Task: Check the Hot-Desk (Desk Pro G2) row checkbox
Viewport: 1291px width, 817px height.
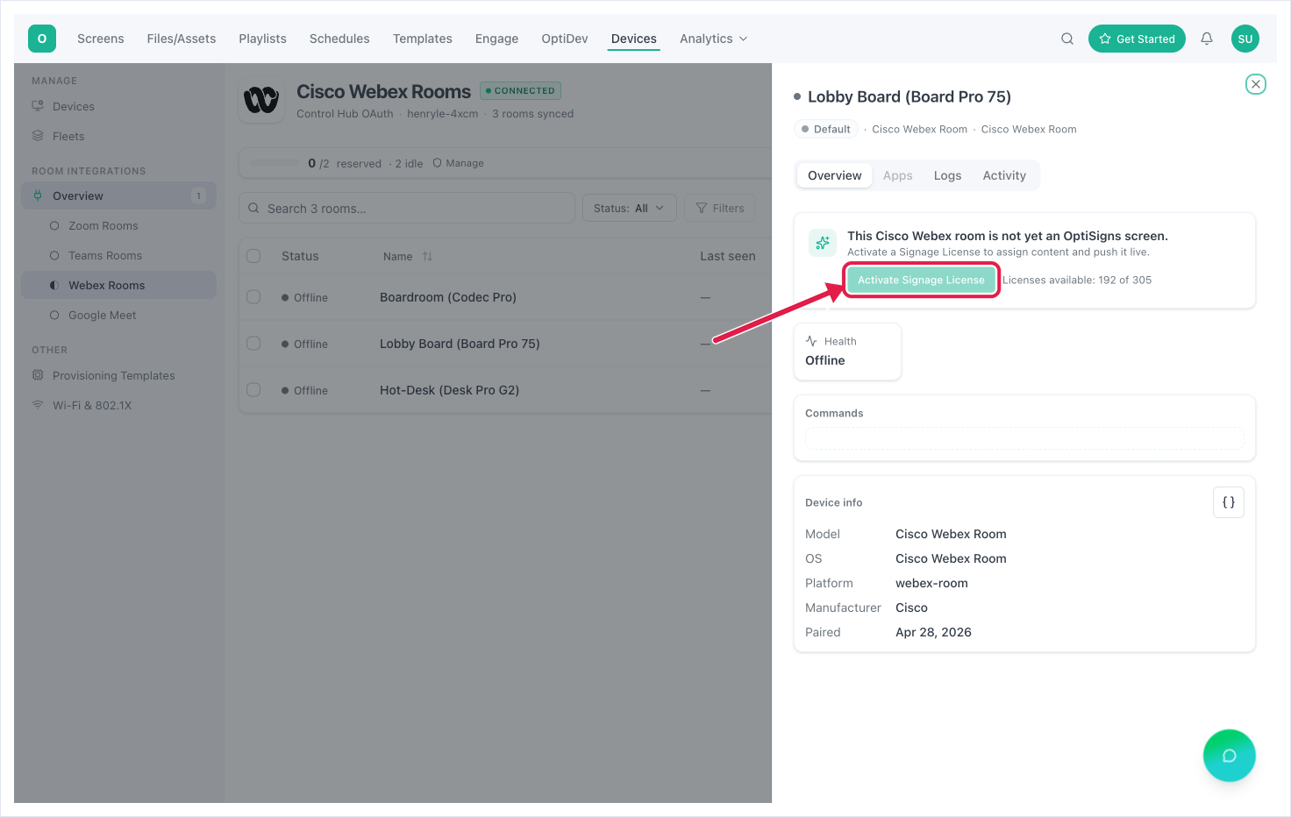Action: click(253, 390)
